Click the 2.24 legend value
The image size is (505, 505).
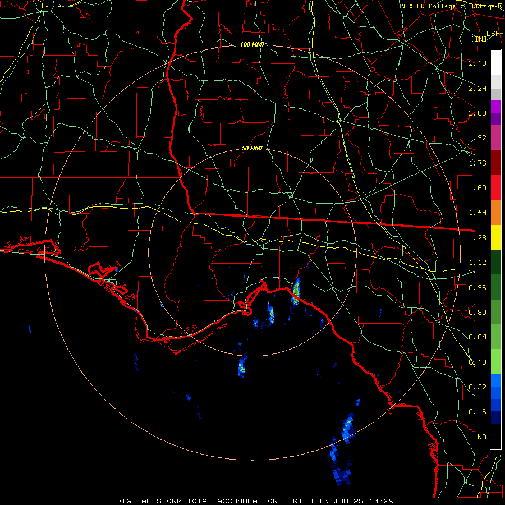[x=478, y=88]
